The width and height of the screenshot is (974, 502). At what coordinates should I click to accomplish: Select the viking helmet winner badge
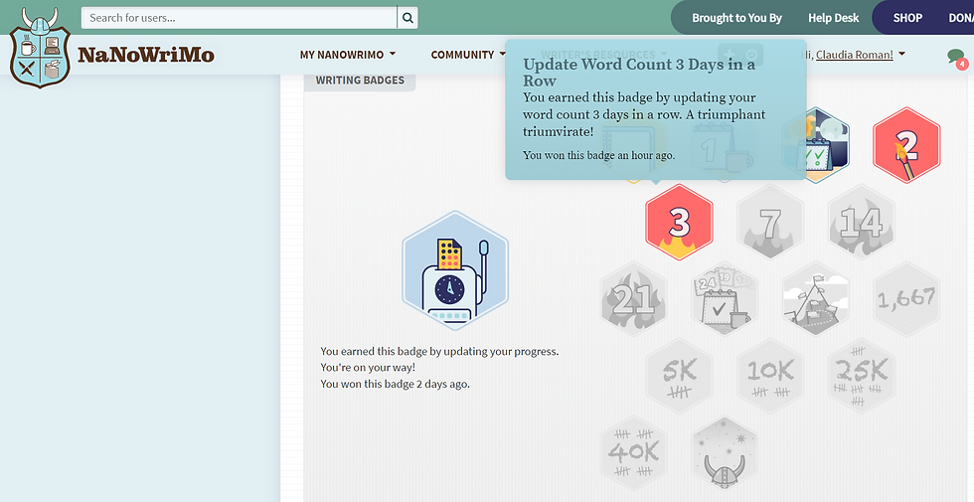point(725,453)
